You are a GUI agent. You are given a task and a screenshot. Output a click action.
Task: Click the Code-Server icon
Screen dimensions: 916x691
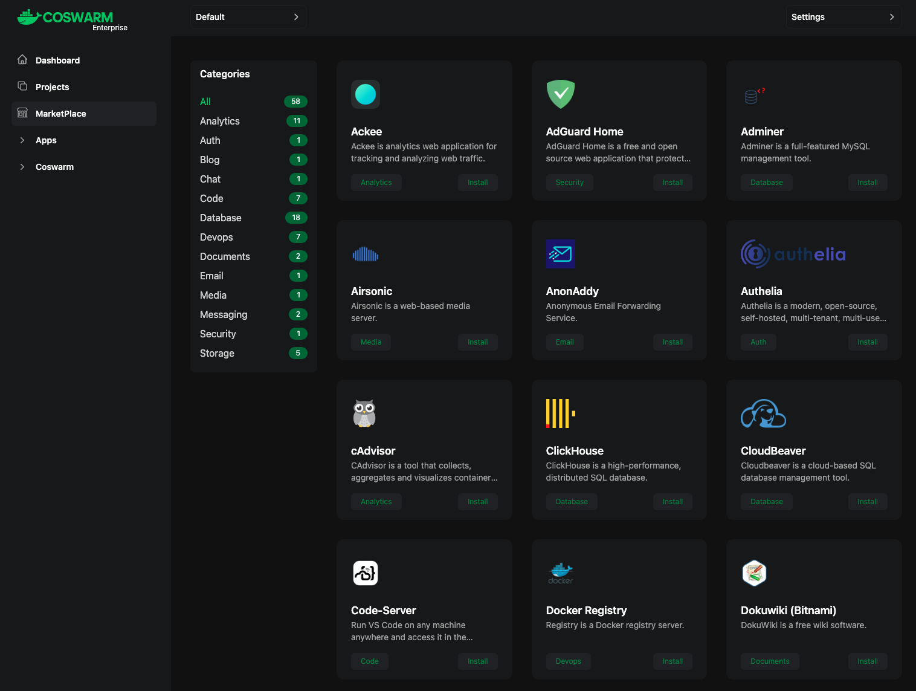[x=366, y=573]
